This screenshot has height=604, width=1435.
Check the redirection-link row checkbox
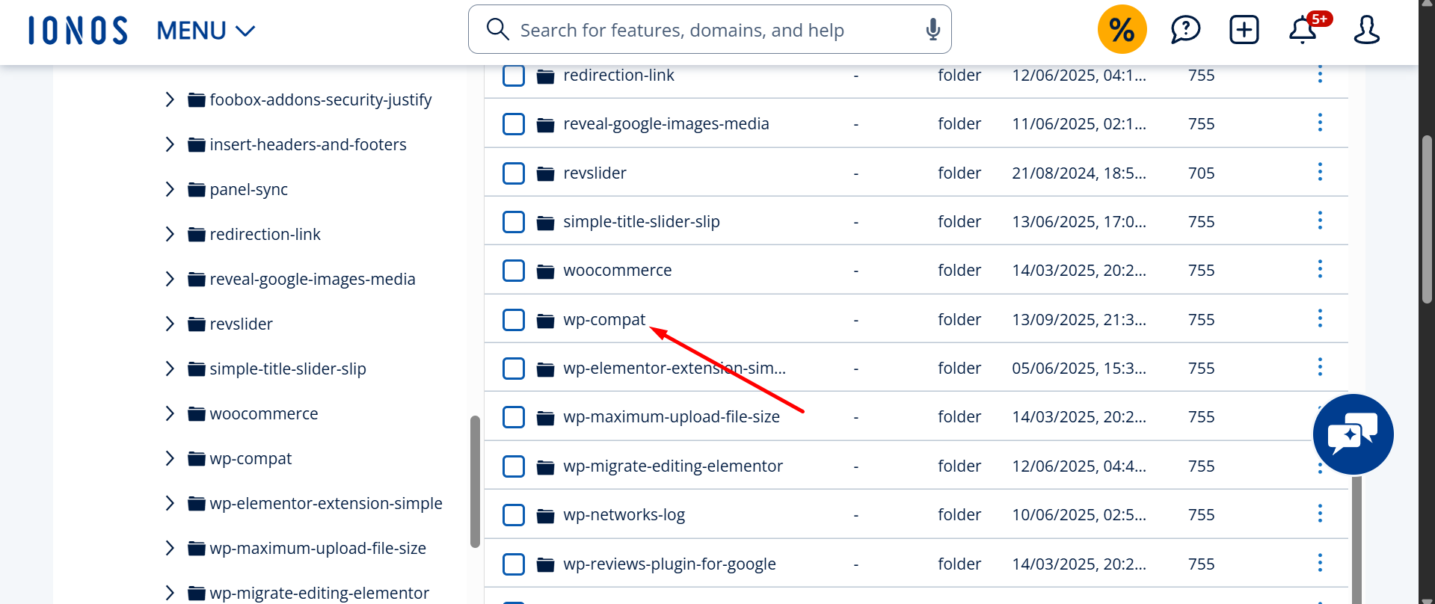point(514,75)
